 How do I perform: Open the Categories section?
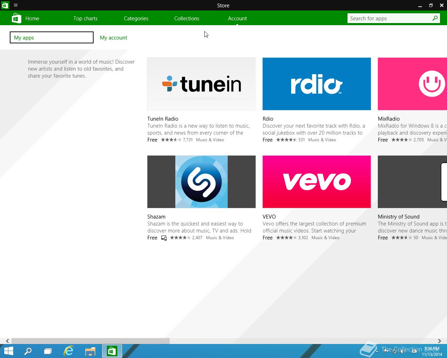point(136,19)
